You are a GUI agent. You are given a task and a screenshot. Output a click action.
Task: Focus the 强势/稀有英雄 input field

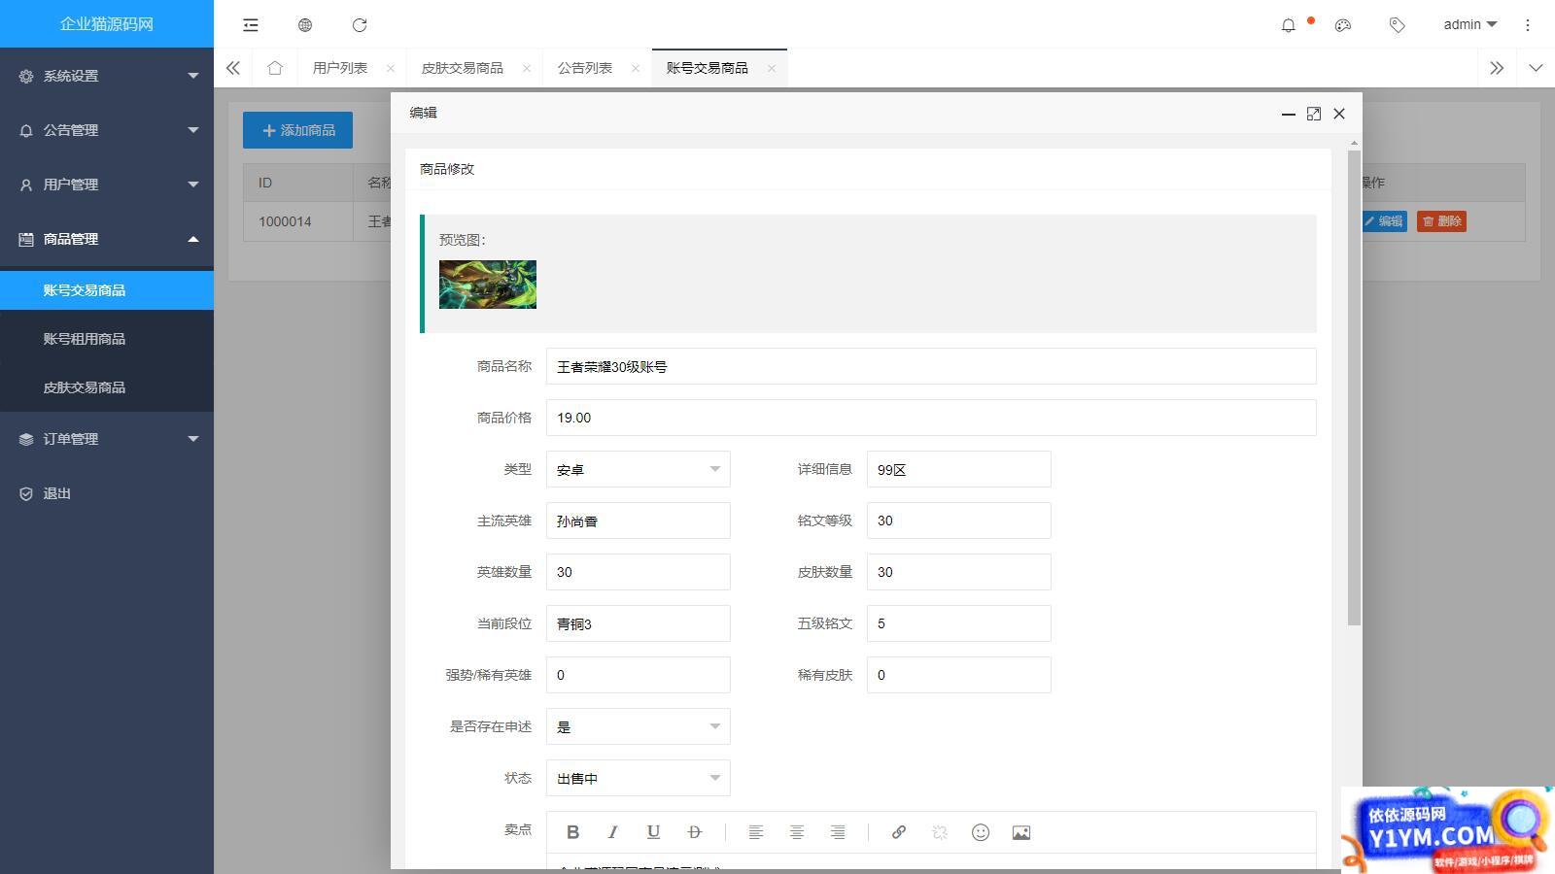pos(639,675)
